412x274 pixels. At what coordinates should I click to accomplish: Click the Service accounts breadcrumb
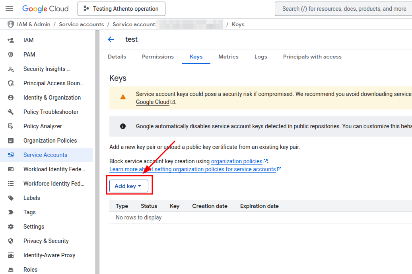click(x=81, y=24)
